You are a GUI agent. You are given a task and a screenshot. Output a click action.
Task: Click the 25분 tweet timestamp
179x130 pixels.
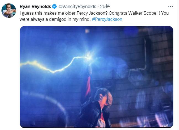pyautogui.click(x=105, y=6)
